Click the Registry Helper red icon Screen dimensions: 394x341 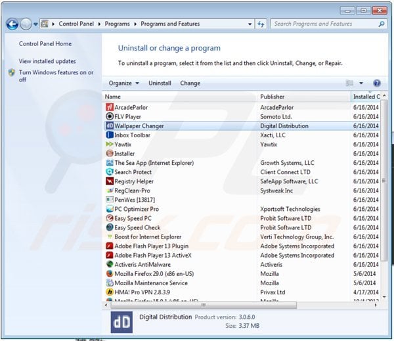pyautogui.click(x=110, y=181)
